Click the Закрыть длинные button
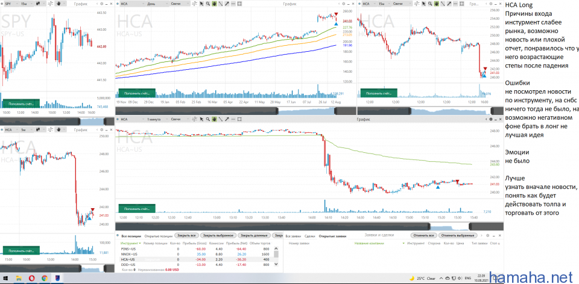 pyautogui.click(x=254, y=235)
